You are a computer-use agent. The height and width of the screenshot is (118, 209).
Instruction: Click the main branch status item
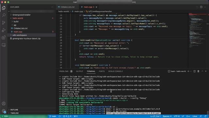53,116
